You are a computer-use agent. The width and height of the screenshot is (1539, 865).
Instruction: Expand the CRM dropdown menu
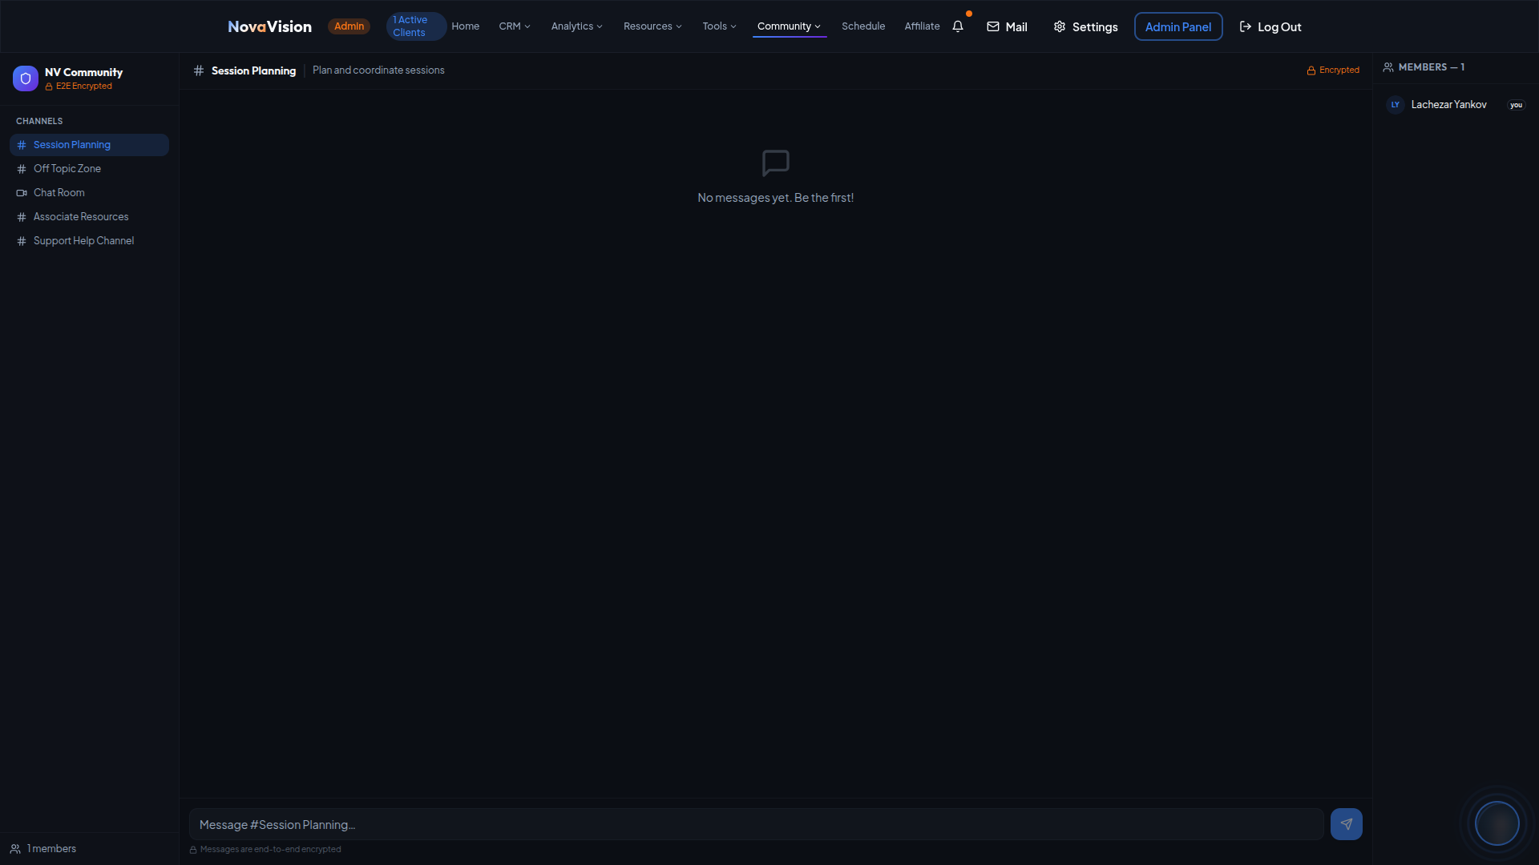515,26
